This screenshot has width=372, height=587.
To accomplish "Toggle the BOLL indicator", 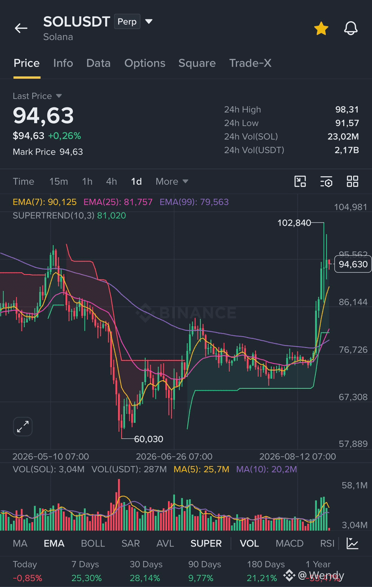I will [x=93, y=543].
